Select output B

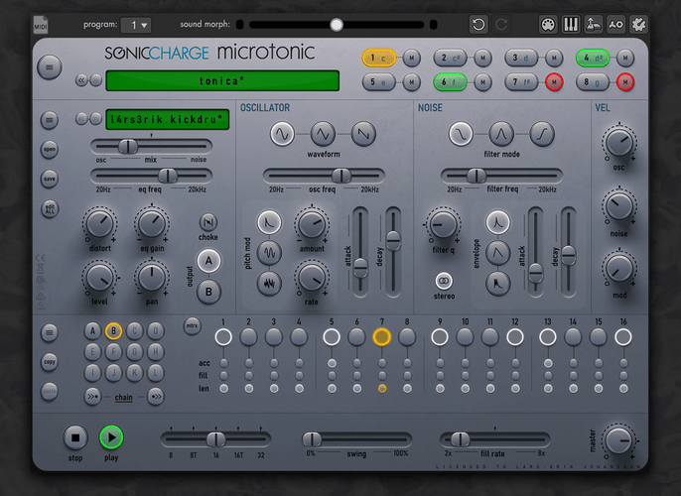tap(208, 292)
